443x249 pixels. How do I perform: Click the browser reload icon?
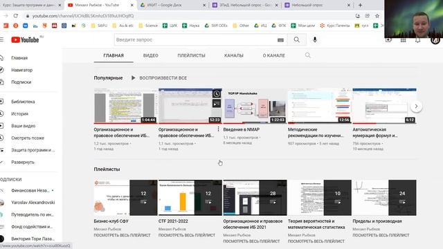point(15,16)
